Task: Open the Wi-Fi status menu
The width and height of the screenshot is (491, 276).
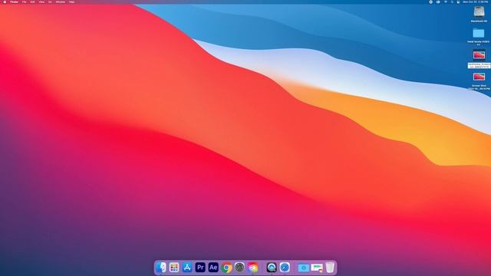Action: click(x=445, y=2)
